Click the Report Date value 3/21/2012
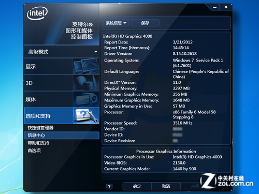259x194 pixels. click(x=183, y=42)
